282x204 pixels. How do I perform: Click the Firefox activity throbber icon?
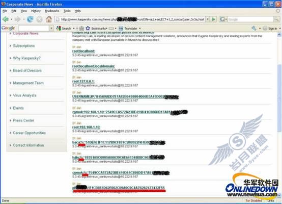[x=278, y=11]
